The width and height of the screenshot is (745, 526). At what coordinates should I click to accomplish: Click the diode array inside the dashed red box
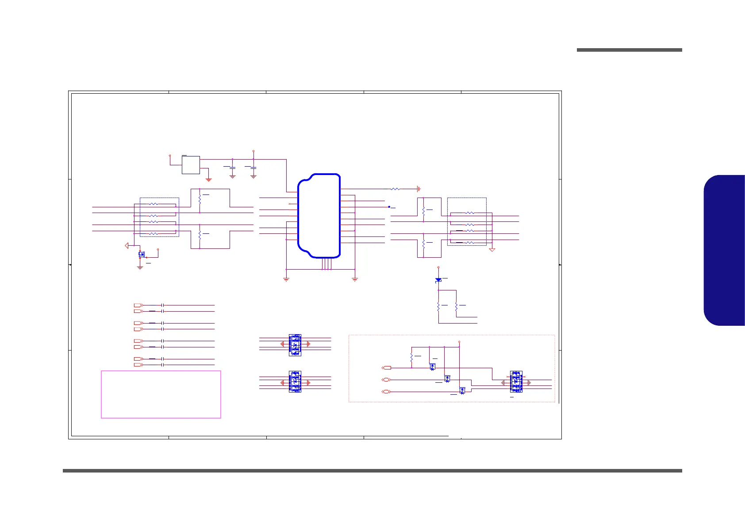pyautogui.click(x=516, y=381)
